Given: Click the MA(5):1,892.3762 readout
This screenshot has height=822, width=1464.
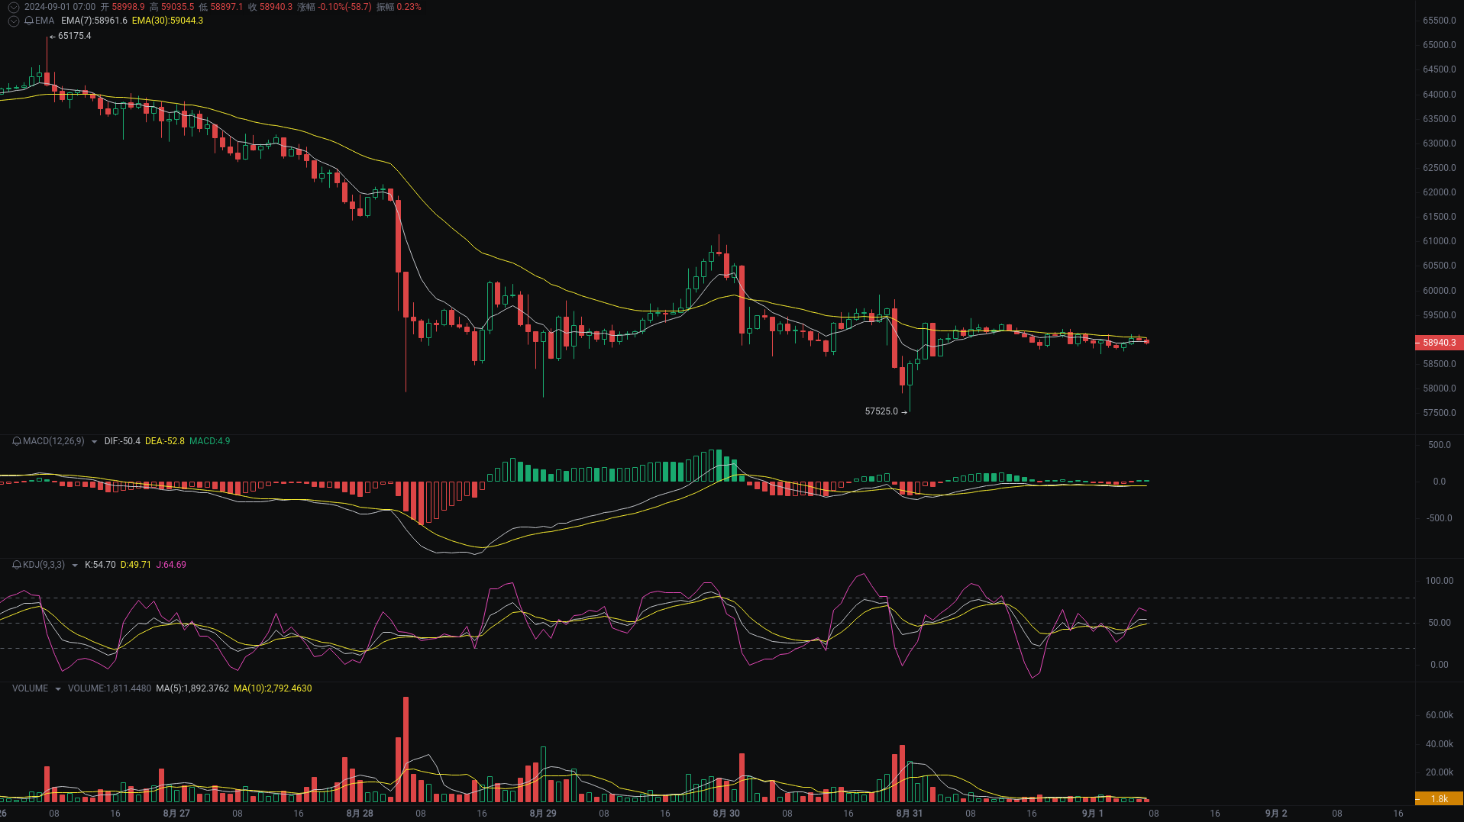Looking at the screenshot, I should click(192, 688).
